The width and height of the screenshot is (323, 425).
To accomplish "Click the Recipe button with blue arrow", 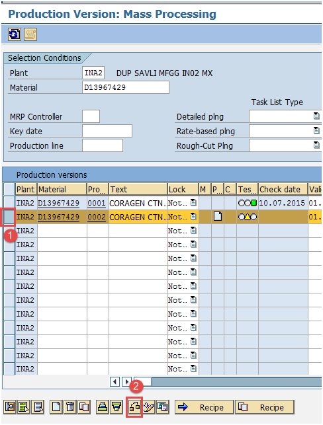I will pos(204,407).
